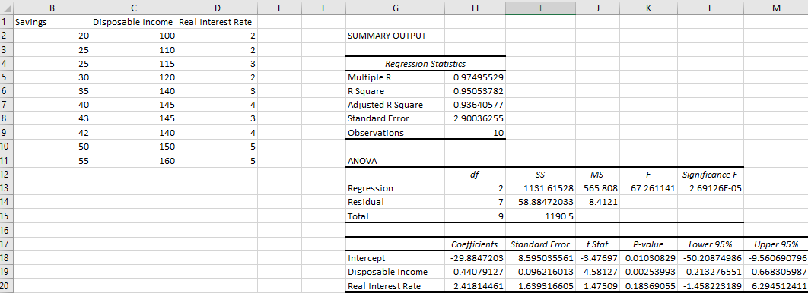Select the Residual MS value 8.4121
The image size is (808, 293).
pyautogui.click(x=597, y=202)
